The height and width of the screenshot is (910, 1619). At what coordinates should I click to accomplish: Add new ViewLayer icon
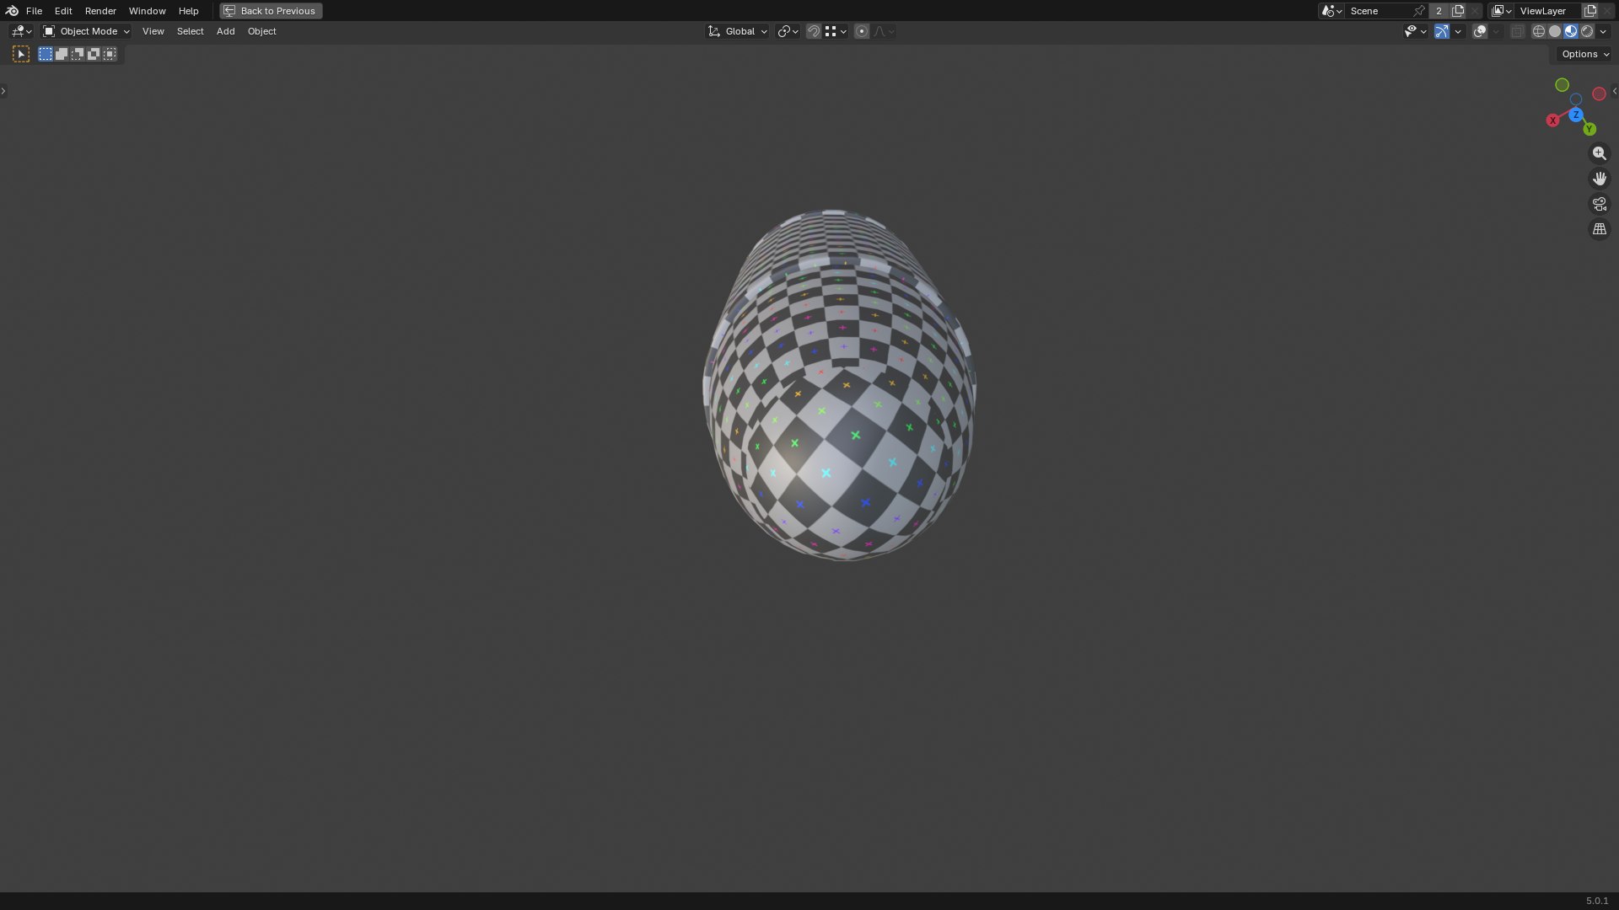click(x=1590, y=11)
